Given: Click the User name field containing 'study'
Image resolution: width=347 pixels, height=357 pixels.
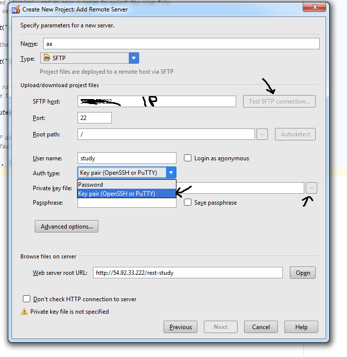Looking at the screenshot, I should point(127,158).
